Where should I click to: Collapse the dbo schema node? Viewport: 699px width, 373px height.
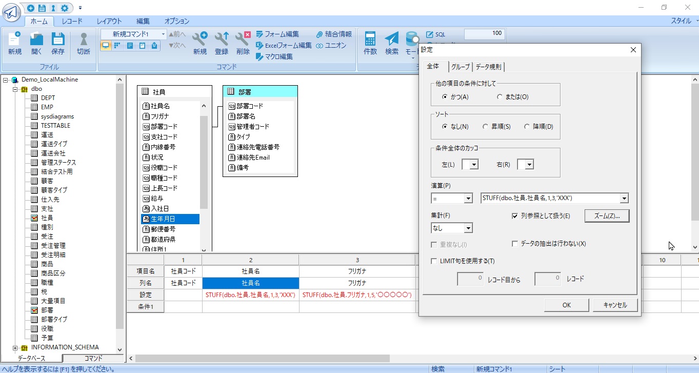15,89
